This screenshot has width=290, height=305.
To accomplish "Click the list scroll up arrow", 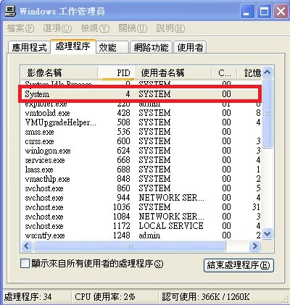I will 267,72.
